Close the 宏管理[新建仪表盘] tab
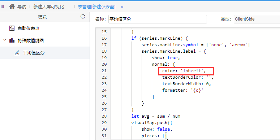Image resolution: width=280 pixels, height=140 pixels. [x=122, y=7]
